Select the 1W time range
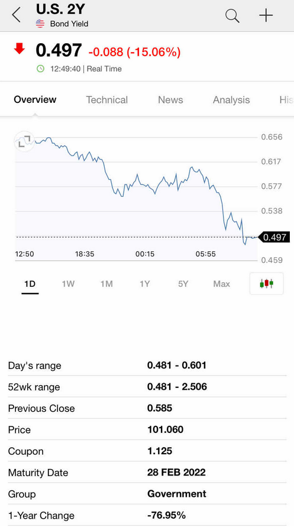The height and width of the screenshot is (527, 294). pos(68,284)
